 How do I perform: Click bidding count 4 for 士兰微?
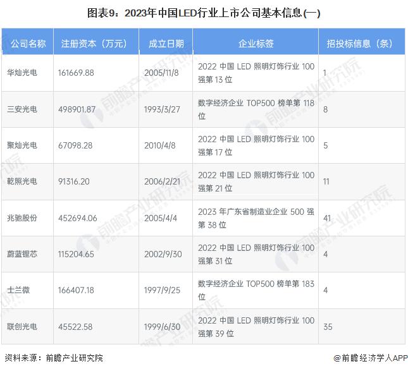(x=326, y=290)
